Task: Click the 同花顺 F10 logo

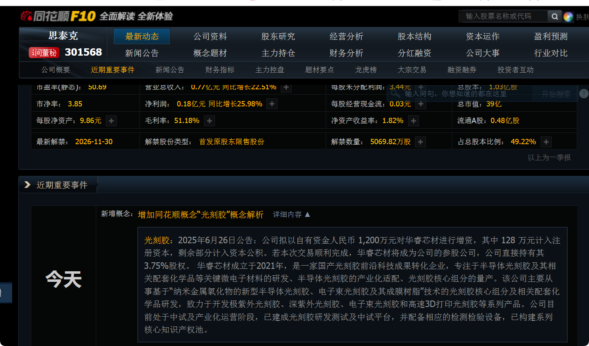Action: click(x=58, y=16)
